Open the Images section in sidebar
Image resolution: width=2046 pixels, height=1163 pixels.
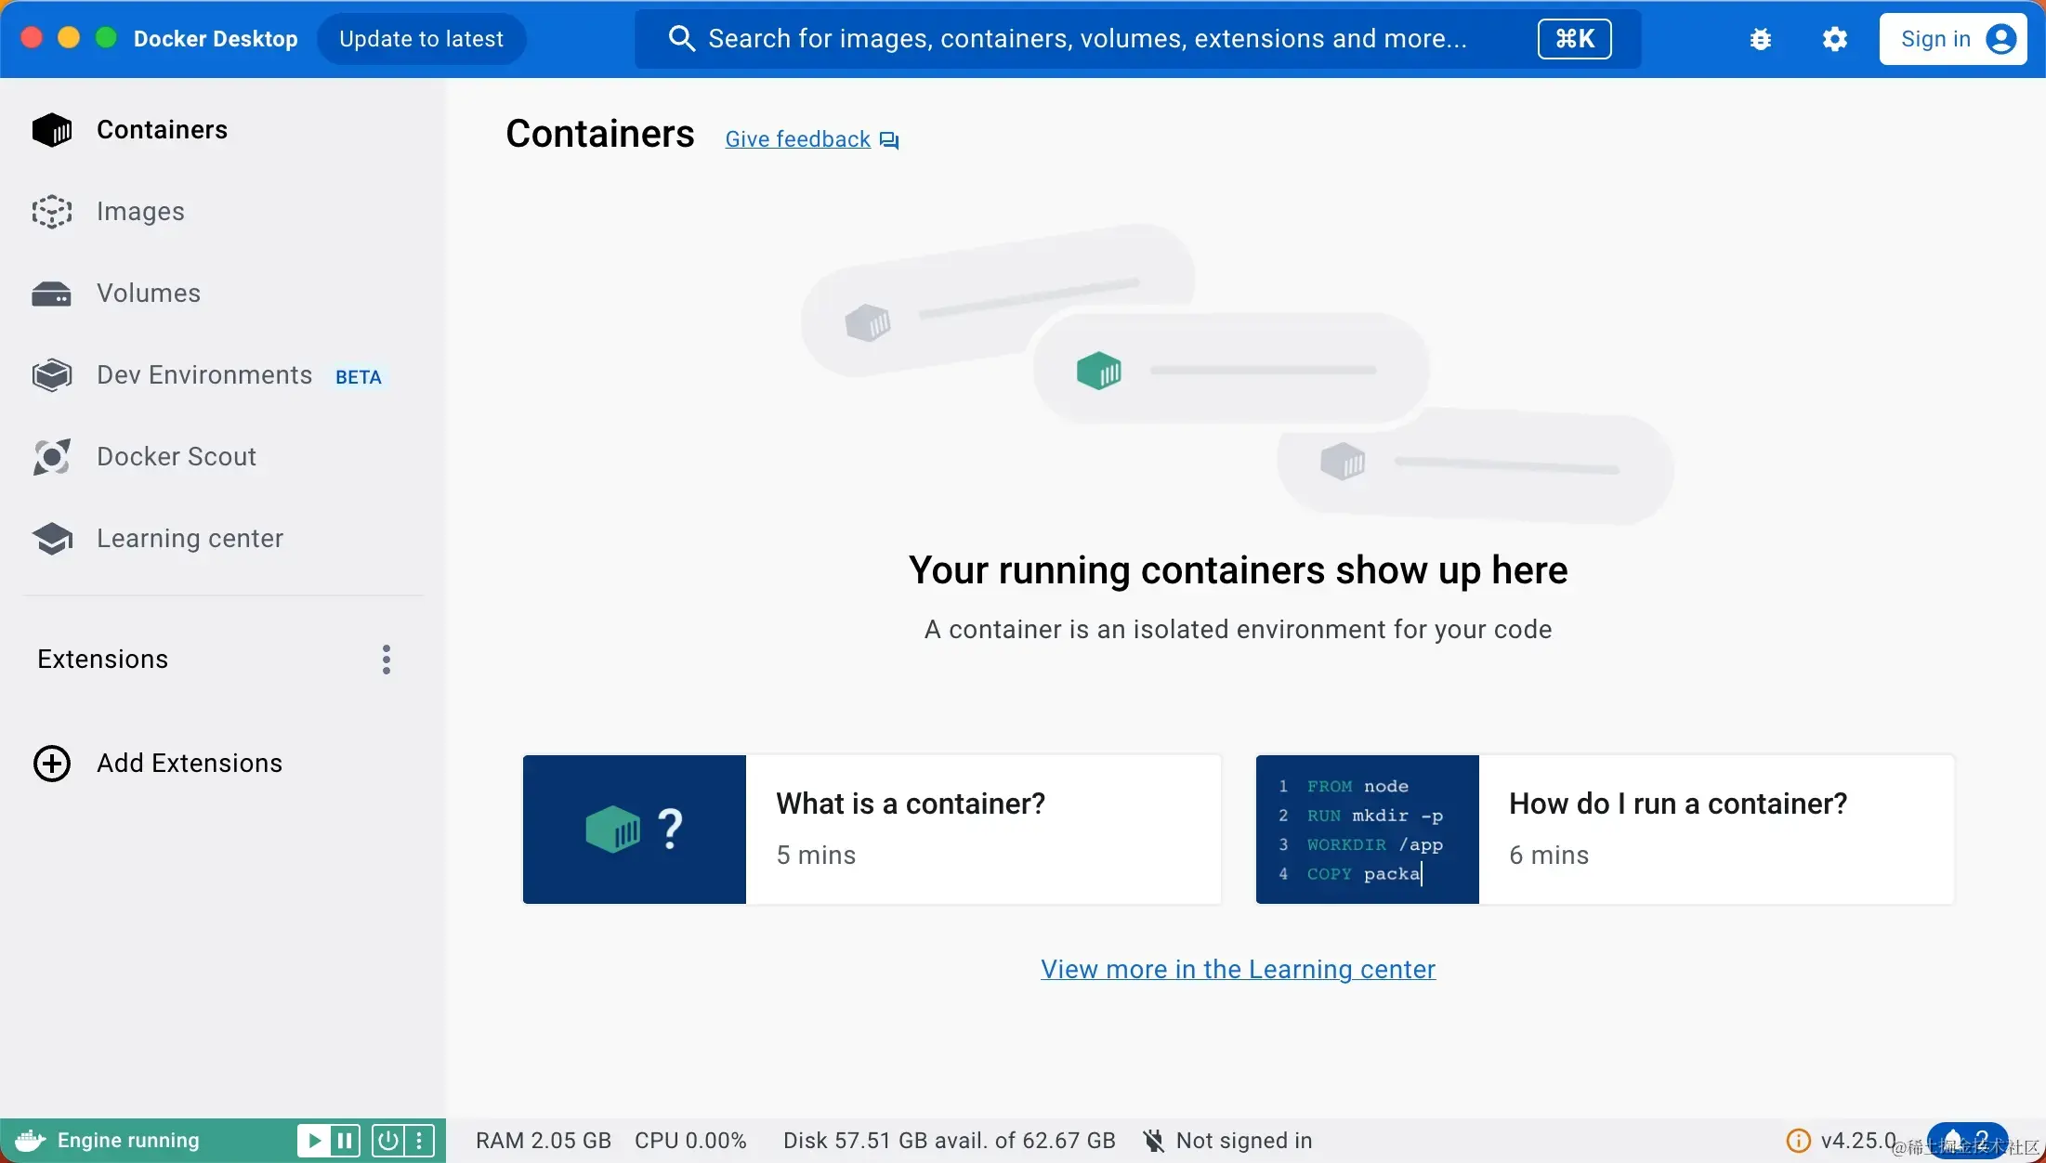point(139,212)
